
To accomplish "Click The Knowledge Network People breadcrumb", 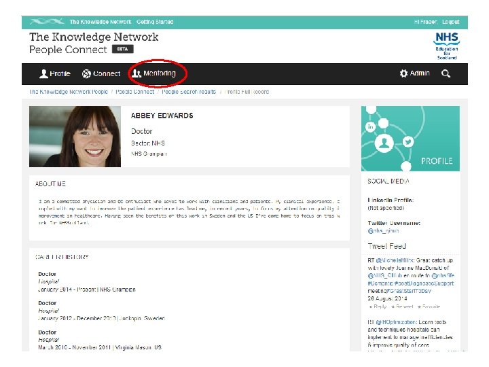I will [x=69, y=92].
